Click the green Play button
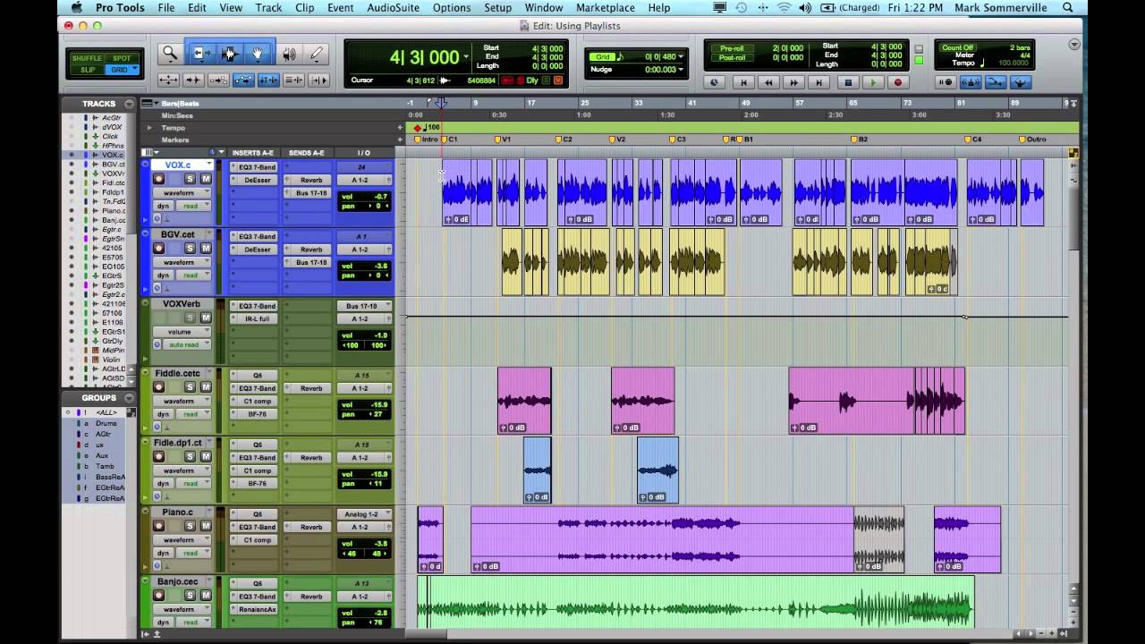The width and height of the screenshot is (1145, 644). (874, 82)
